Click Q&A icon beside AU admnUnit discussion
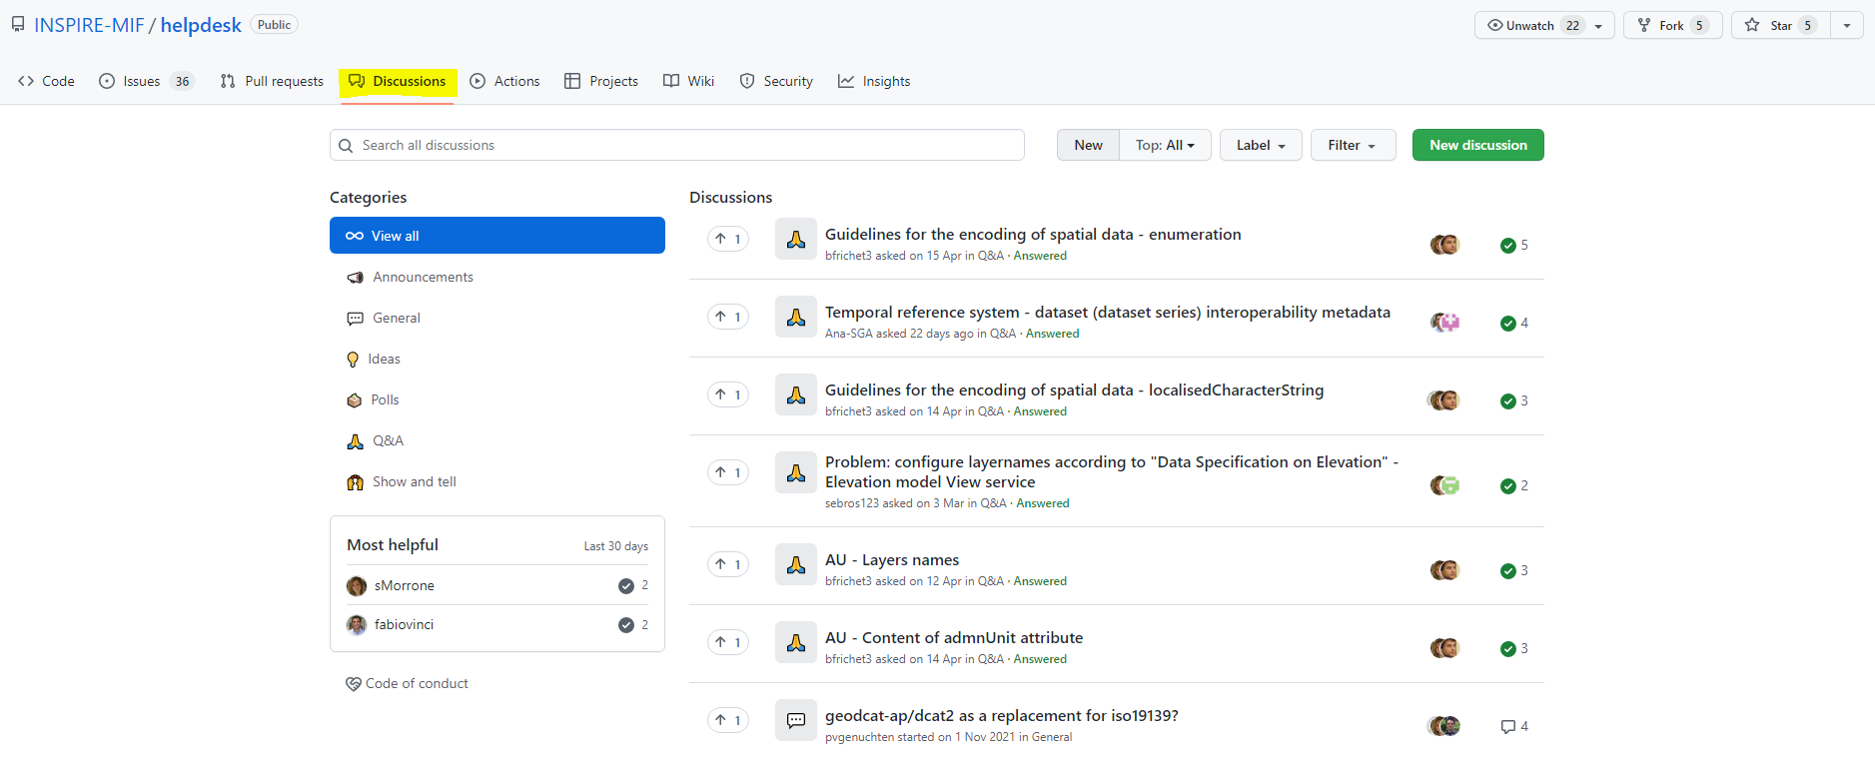The height and width of the screenshot is (777, 1875). pos(796,642)
